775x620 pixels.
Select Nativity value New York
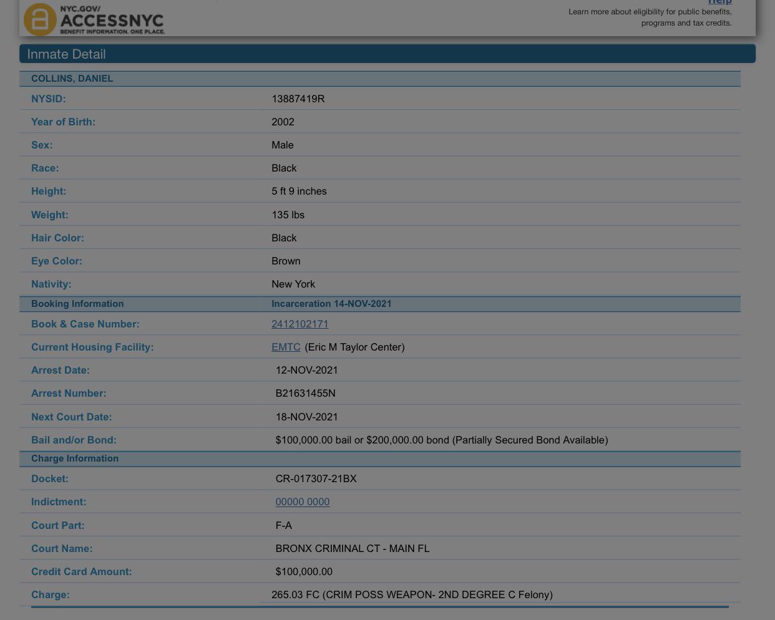(x=293, y=284)
